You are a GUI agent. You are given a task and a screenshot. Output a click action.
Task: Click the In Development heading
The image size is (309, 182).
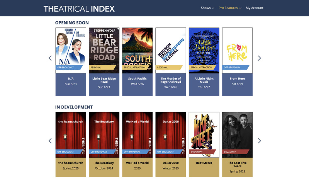[74, 107]
